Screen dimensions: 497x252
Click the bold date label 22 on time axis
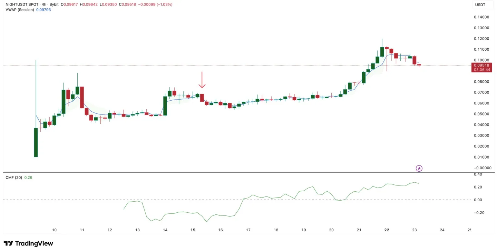[x=387, y=230]
